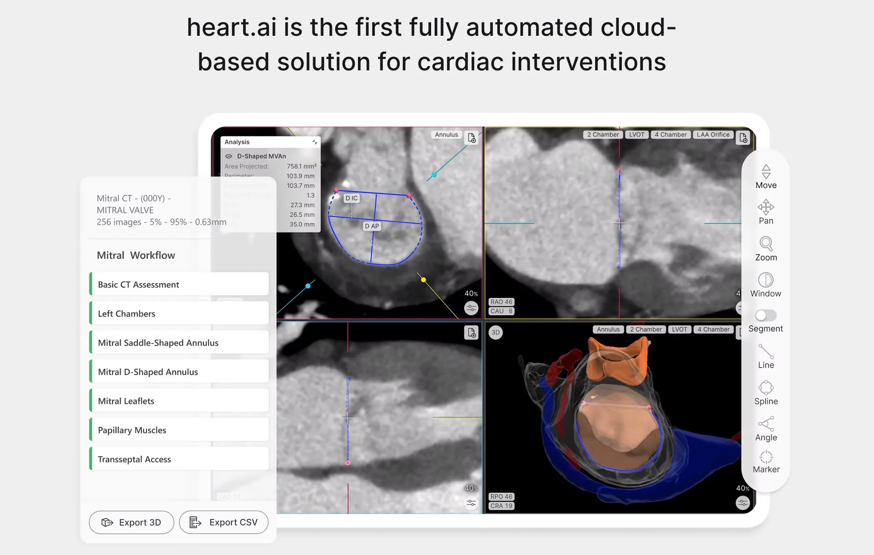Select the Spline tool

pos(766,393)
